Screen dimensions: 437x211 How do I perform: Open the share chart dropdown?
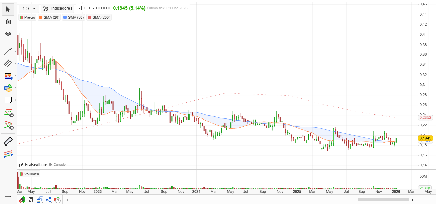tap(48, 200)
